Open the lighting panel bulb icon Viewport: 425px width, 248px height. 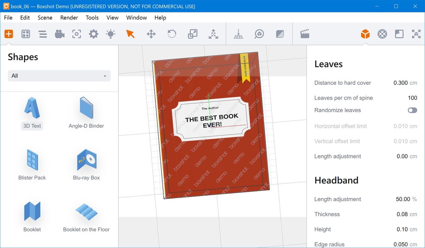coord(110,34)
